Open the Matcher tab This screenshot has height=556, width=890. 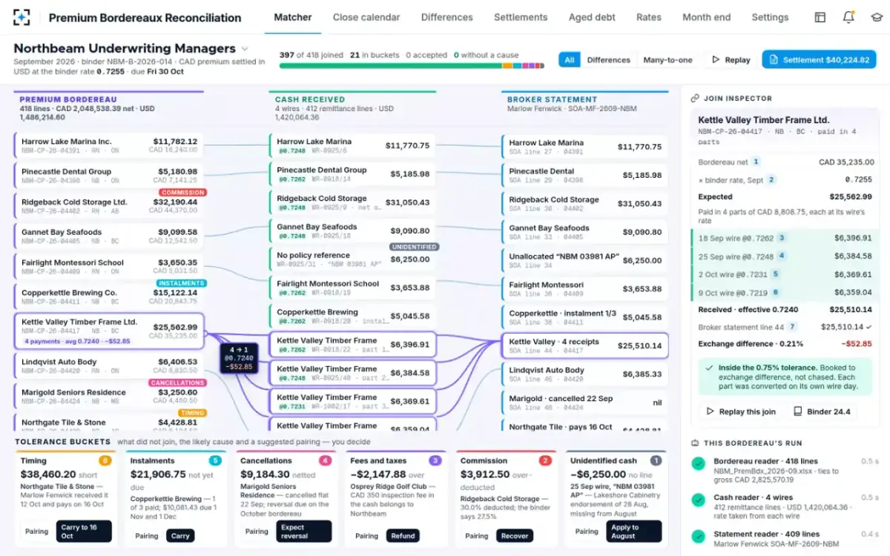293,17
